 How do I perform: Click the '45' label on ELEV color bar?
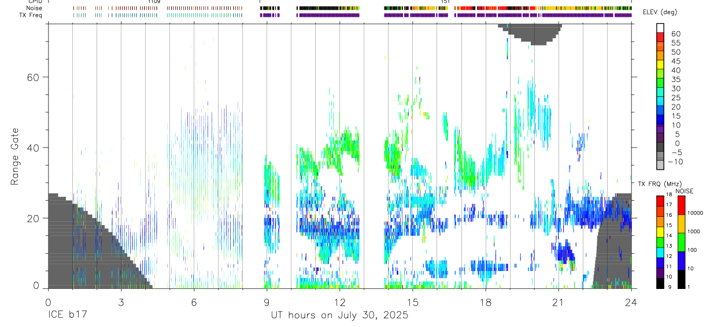click(x=676, y=61)
